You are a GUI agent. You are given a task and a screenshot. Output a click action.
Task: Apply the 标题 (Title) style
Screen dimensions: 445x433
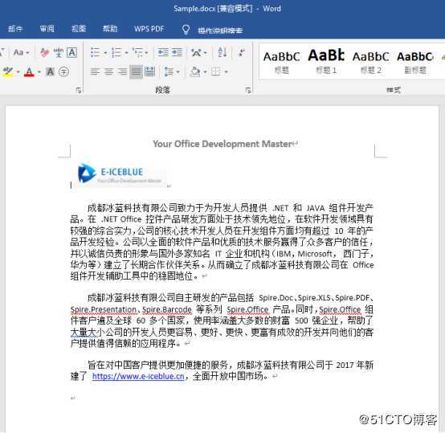point(281,62)
